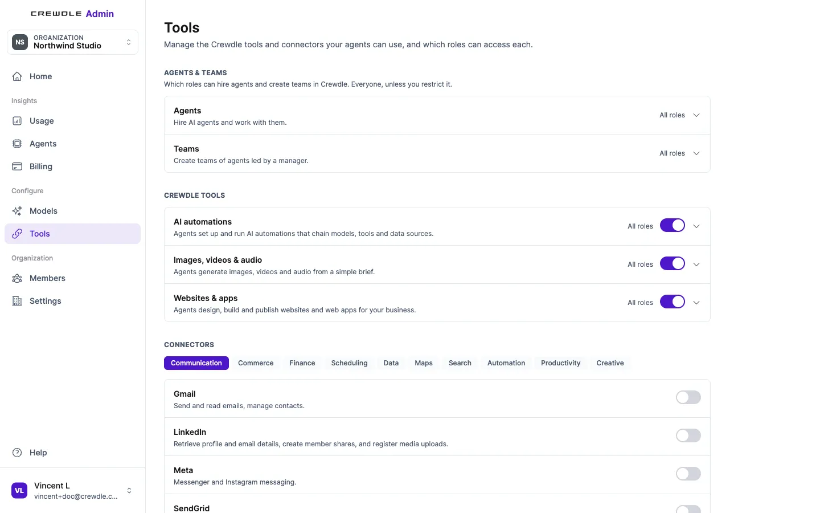Open the Creative connectors tab
Viewport: 820px width, 513px height.
[x=610, y=363]
